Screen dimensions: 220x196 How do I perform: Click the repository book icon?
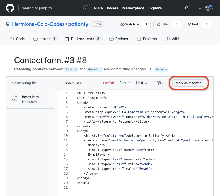click(8, 24)
